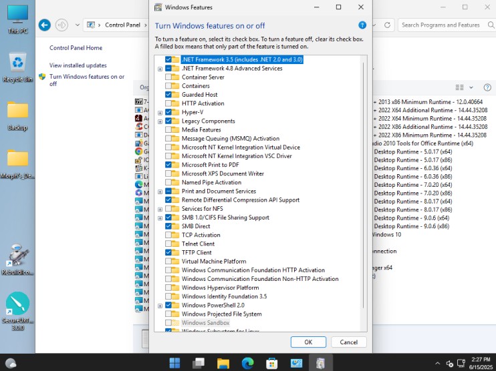Open Task View in taskbar

pyautogui.click(x=199, y=363)
